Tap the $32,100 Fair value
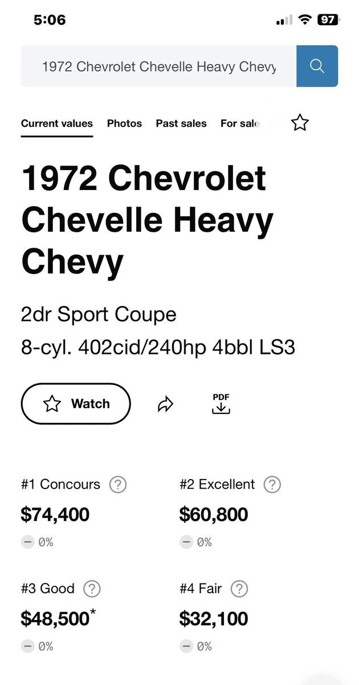359x685 pixels. coord(214,618)
